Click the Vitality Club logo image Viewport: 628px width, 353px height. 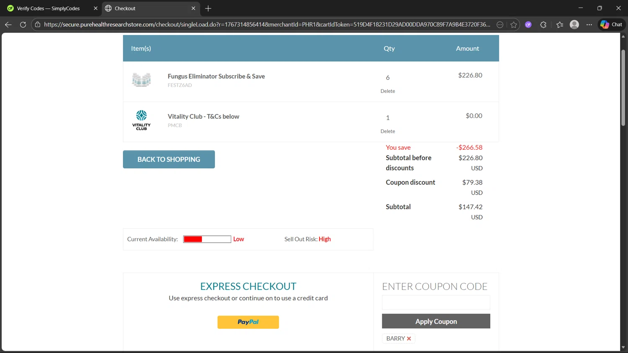142,120
